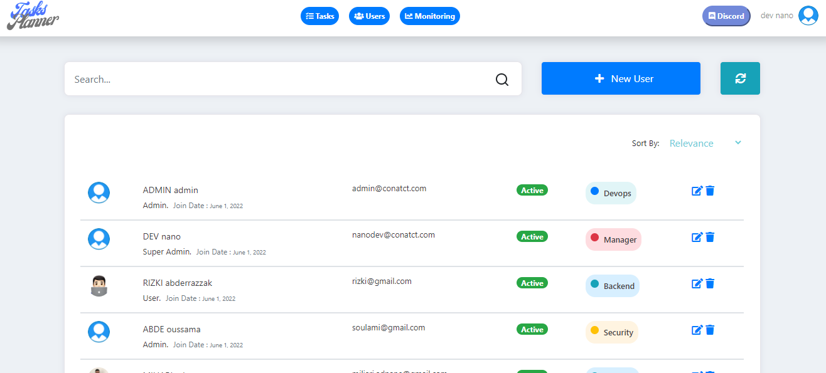Open the dev nano profile avatar
826x373 pixels.
click(x=808, y=15)
